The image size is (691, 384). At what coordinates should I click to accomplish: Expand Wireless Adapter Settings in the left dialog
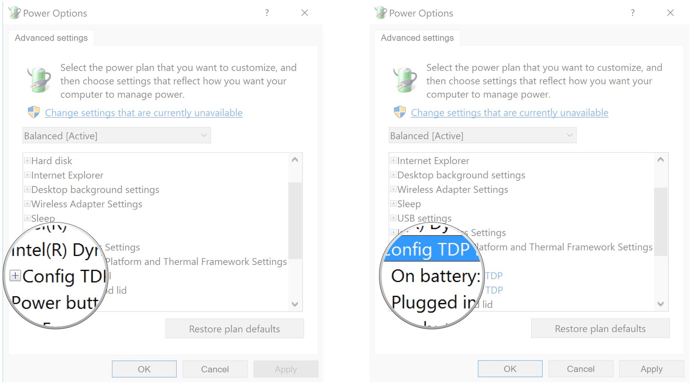coord(27,204)
